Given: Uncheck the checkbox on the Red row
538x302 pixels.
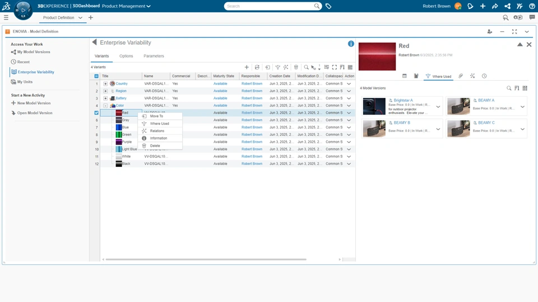Looking at the screenshot, I should tap(96, 113).
